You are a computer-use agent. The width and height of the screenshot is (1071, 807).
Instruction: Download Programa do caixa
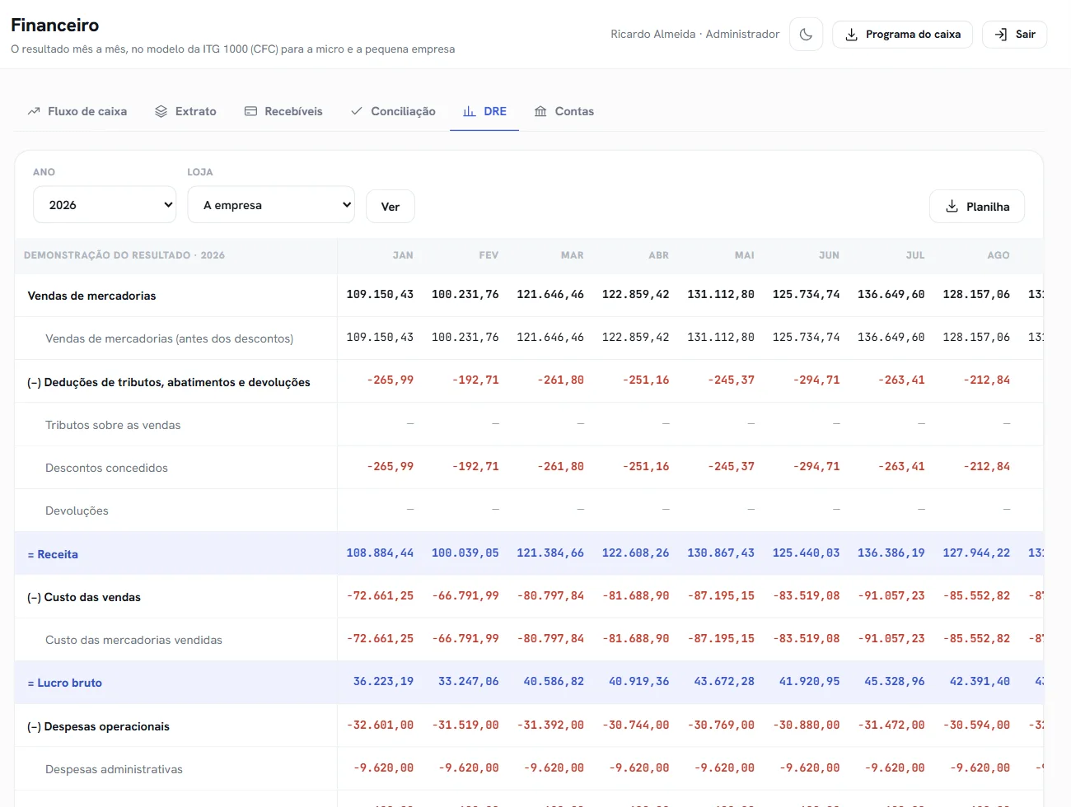click(x=903, y=35)
